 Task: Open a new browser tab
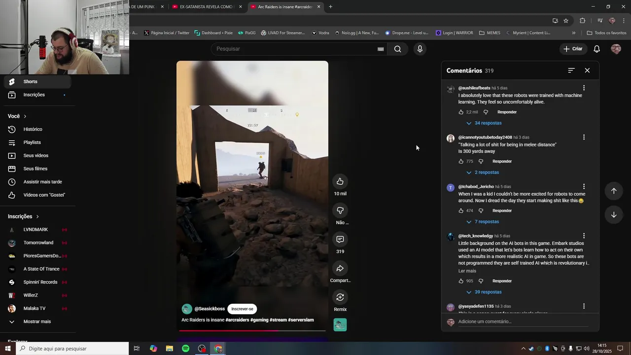[330, 7]
